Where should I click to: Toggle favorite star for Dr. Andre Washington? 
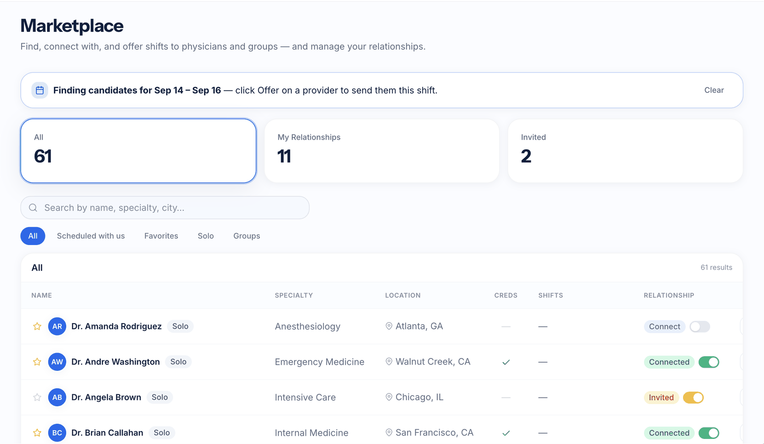pyautogui.click(x=37, y=362)
